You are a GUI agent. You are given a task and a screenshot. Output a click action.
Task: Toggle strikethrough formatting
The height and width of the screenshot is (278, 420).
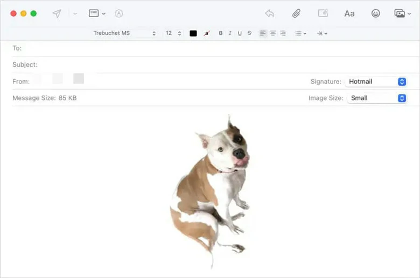click(249, 33)
